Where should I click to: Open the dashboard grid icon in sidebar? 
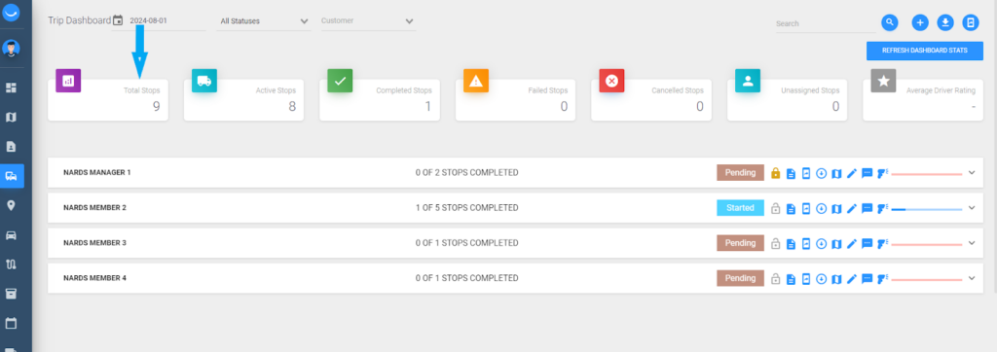point(11,88)
